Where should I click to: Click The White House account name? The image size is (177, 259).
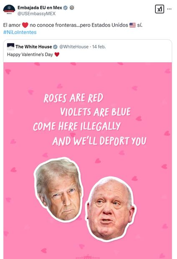pos(34,47)
